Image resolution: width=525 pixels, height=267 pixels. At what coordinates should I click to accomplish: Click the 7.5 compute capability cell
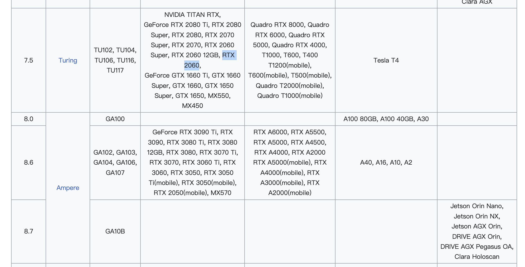(x=28, y=60)
